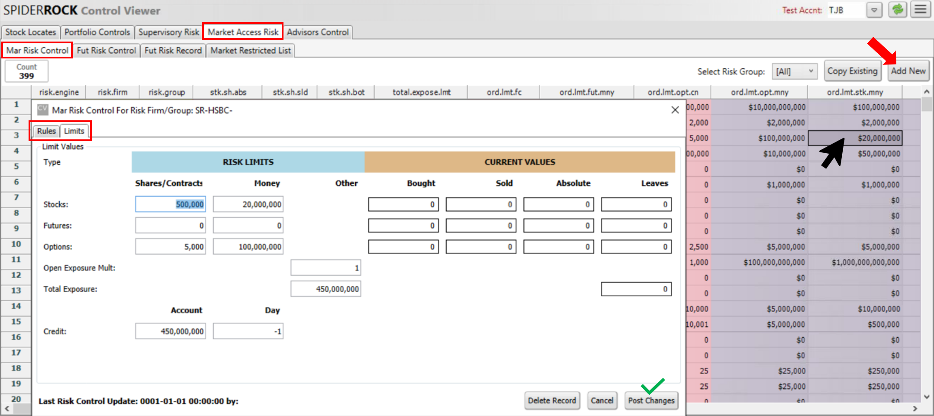The width and height of the screenshot is (934, 416).
Task: Click the Add New button
Action: point(908,71)
